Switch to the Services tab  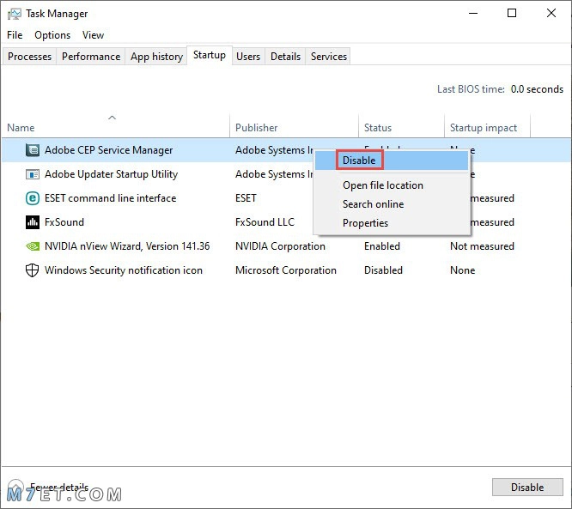coord(329,57)
